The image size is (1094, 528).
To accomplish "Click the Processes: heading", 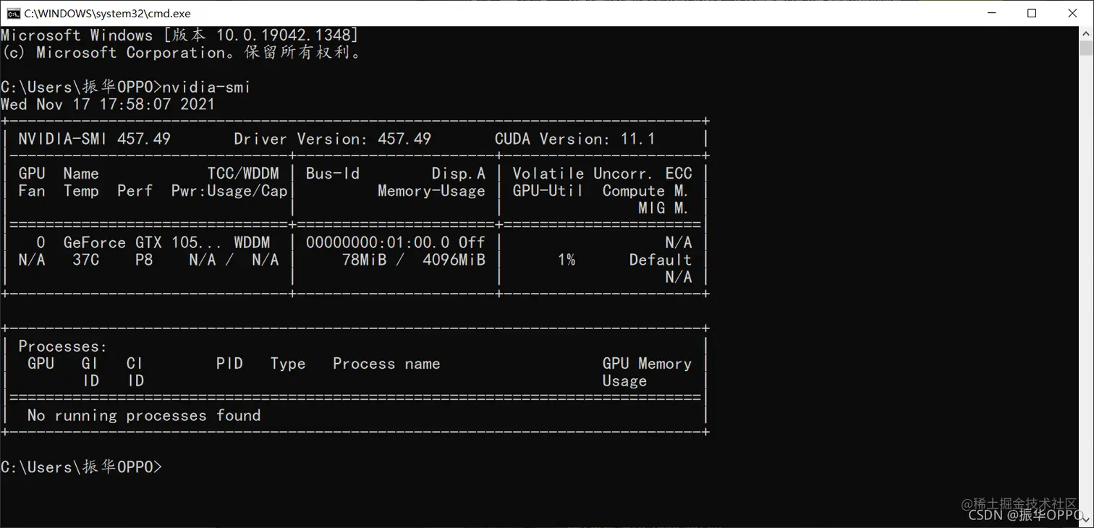I will (62, 347).
